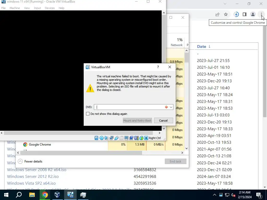The width and height of the screenshot is (267, 200).
Task: Collapse Task Manager with Fewer details
Action: tap(30, 161)
